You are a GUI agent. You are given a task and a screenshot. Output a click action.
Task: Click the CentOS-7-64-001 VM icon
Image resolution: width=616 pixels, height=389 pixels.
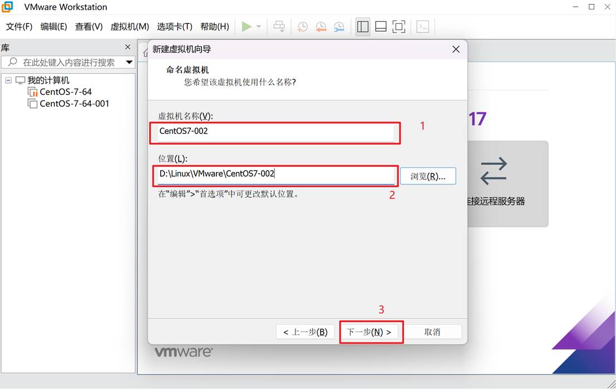click(33, 103)
